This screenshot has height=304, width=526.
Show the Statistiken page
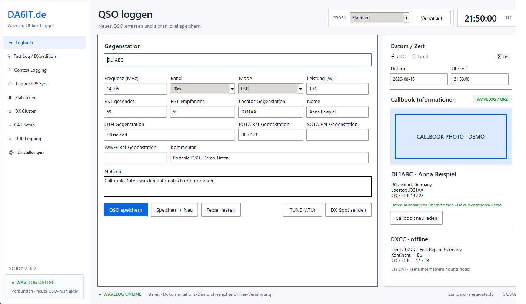click(x=44, y=98)
